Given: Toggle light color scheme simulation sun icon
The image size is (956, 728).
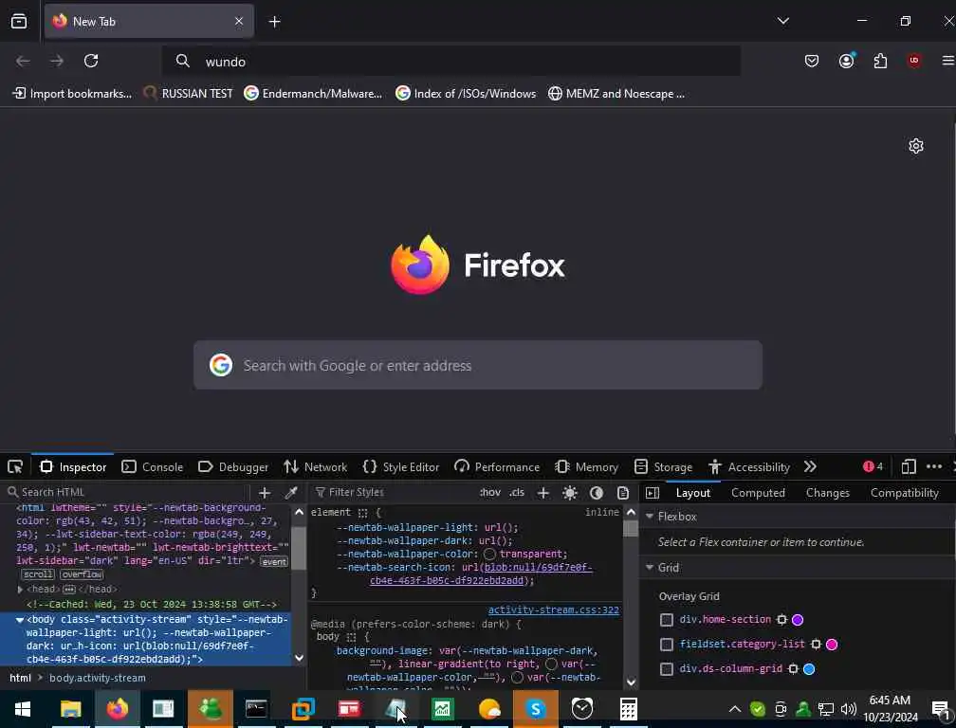Looking at the screenshot, I should coord(569,493).
